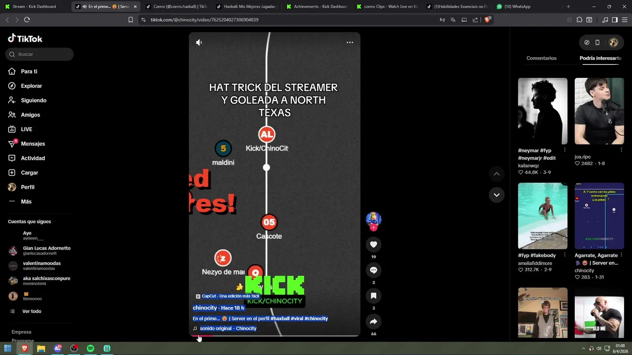The image size is (632, 355).
Task: Bookmark this page in address bar
Action: (x=130, y=20)
